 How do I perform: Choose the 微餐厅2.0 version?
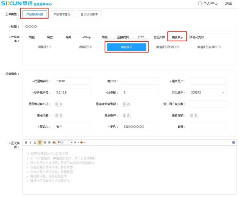pos(44,47)
